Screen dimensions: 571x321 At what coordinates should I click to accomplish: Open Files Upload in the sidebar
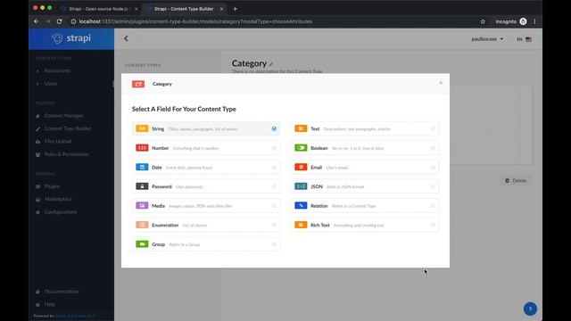[x=57, y=141]
